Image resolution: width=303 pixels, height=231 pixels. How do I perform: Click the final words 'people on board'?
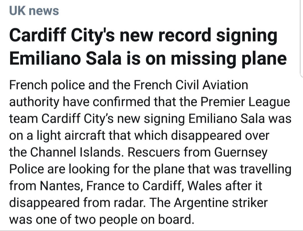[x=146, y=220]
